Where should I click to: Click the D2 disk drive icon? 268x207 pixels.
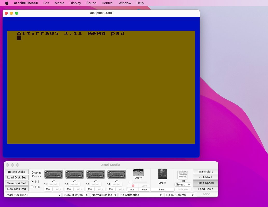point(74,174)
